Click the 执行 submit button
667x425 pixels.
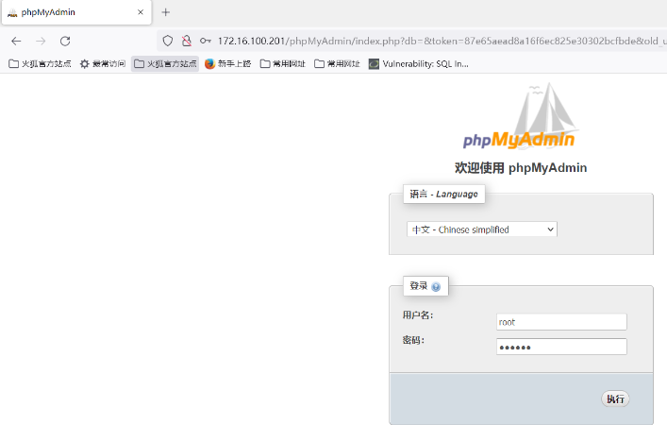pyautogui.click(x=615, y=399)
